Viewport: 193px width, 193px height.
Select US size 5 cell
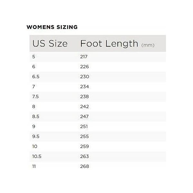click(x=33, y=57)
